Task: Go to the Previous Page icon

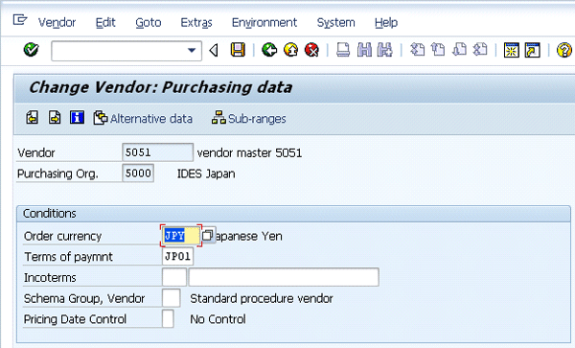Action: pos(438,50)
